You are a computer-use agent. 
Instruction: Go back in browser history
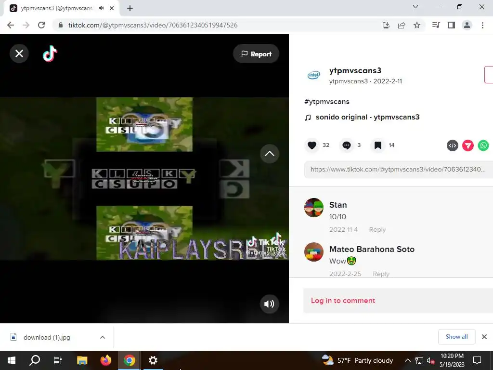[11, 25]
